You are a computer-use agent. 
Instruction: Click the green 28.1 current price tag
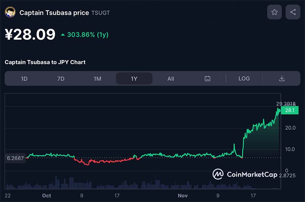pyautogui.click(x=290, y=110)
